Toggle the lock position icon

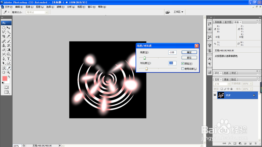(x=228, y=89)
